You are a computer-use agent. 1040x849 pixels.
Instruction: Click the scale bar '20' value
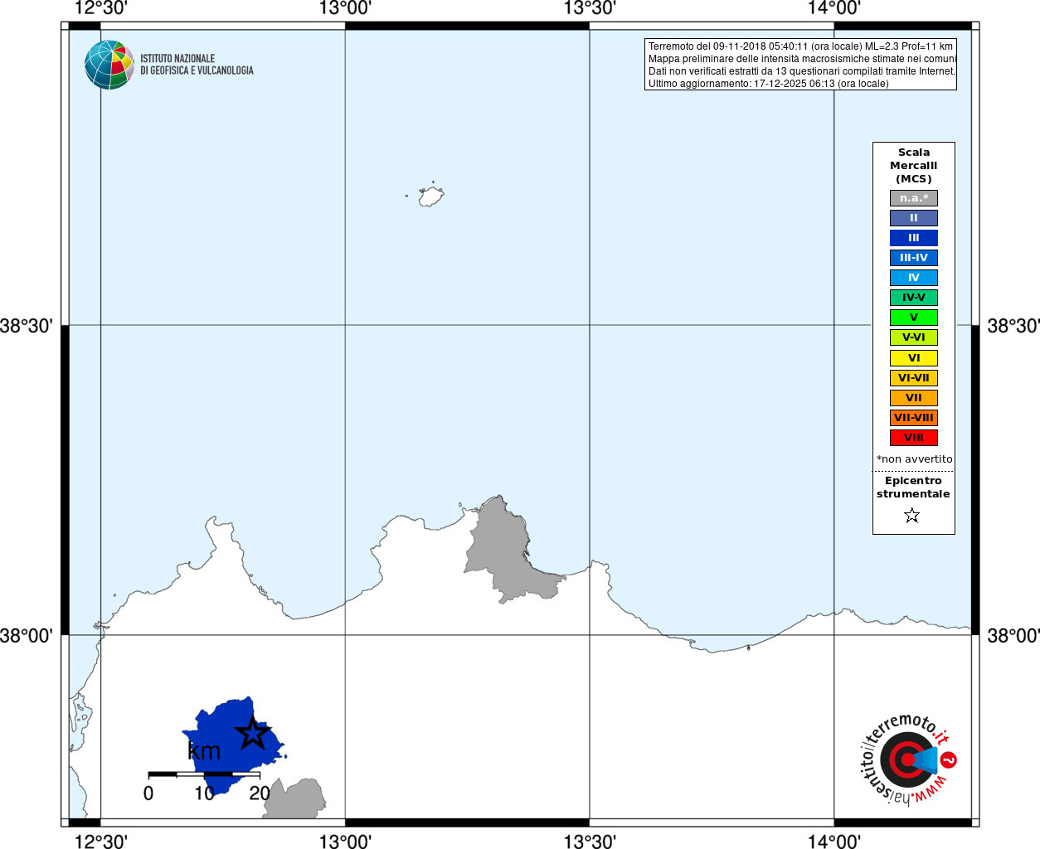pyautogui.click(x=260, y=793)
